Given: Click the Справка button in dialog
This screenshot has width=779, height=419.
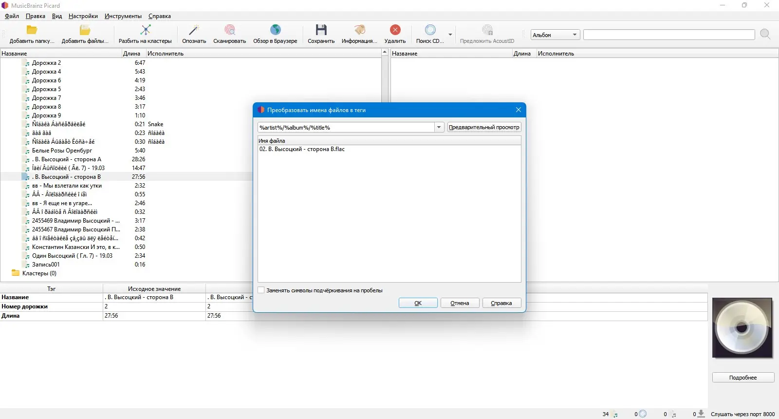Looking at the screenshot, I should coord(501,303).
